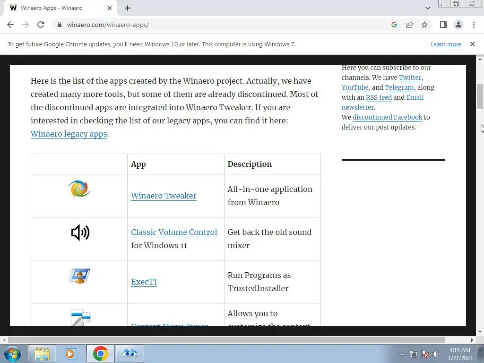Reload the current page

click(x=41, y=25)
